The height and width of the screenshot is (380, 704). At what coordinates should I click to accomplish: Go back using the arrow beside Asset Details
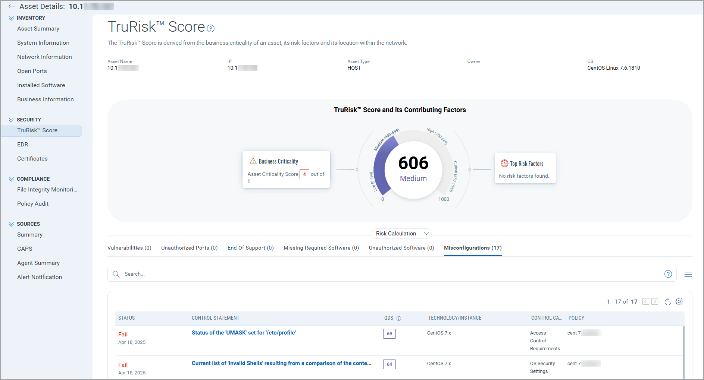[12, 6]
